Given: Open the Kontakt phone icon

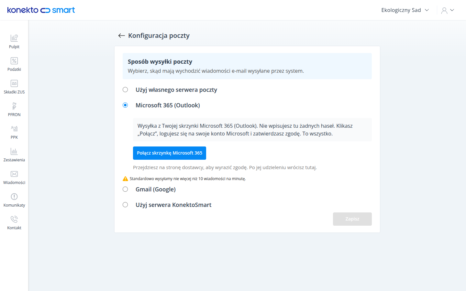Looking at the screenshot, I should pyautogui.click(x=14, y=219).
